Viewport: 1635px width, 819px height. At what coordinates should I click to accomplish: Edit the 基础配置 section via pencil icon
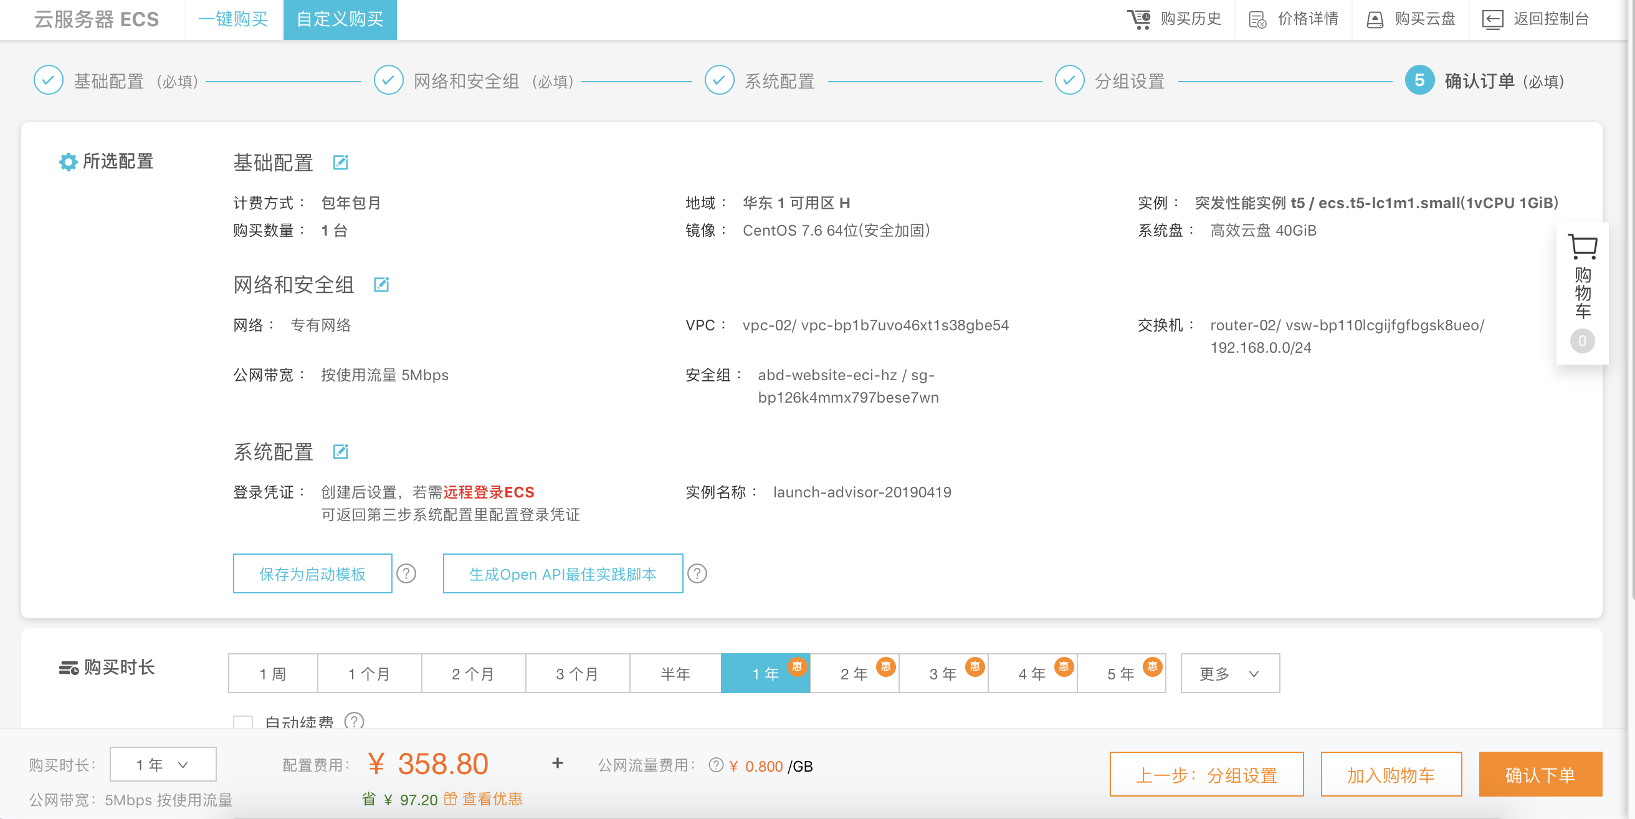point(341,163)
